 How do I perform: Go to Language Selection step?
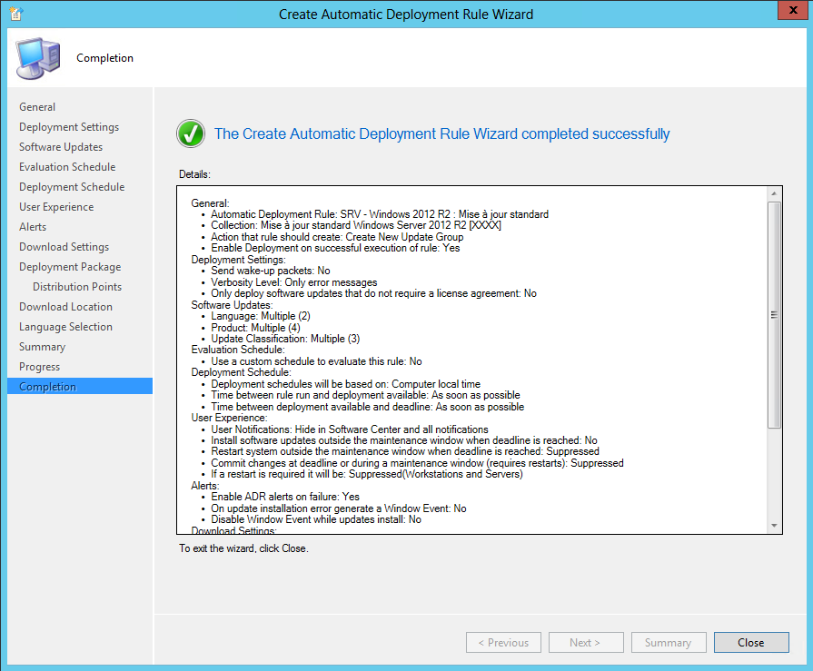65,327
